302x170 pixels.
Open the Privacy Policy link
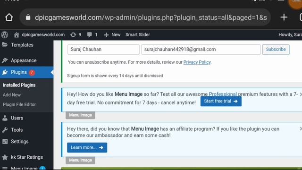click(x=197, y=62)
